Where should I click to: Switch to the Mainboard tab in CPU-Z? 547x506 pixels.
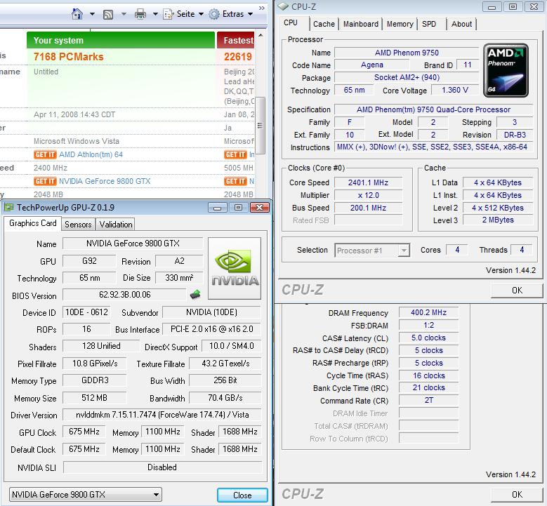coord(361,24)
